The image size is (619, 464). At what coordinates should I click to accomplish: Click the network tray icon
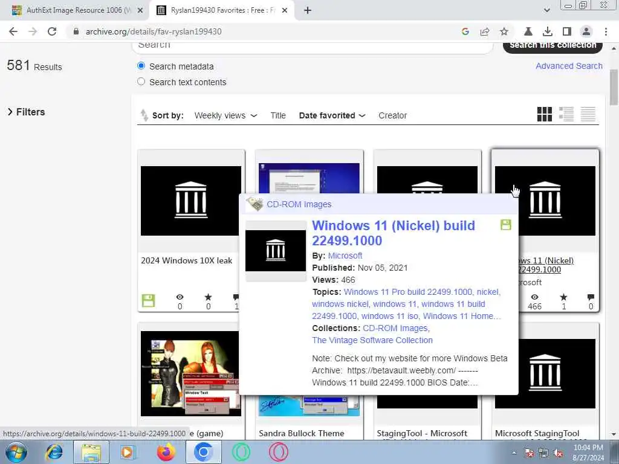click(x=543, y=453)
